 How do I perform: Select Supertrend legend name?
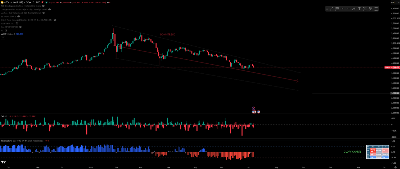click(7, 23)
